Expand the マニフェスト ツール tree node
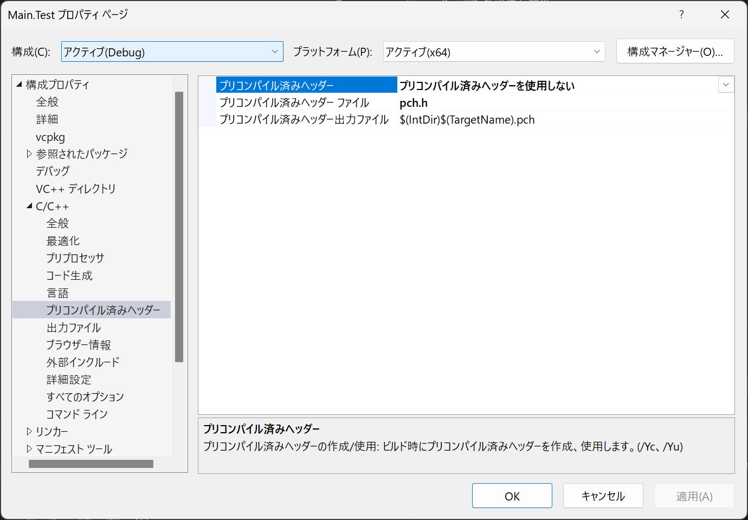 (29, 448)
